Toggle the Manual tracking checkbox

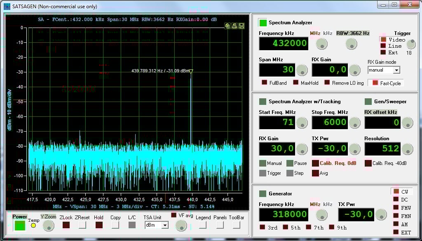coord(263,163)
